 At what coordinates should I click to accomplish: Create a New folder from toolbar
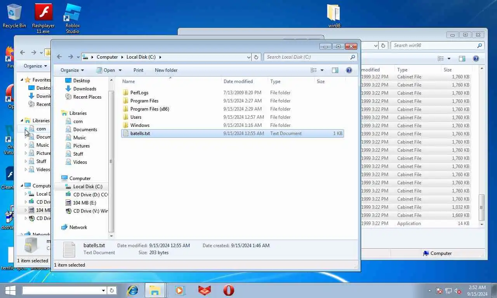pyautogui.click(x=166, y=70)
